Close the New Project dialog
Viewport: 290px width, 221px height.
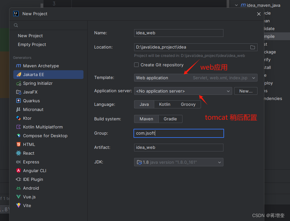pyautogui.click(x=259, y=14)
